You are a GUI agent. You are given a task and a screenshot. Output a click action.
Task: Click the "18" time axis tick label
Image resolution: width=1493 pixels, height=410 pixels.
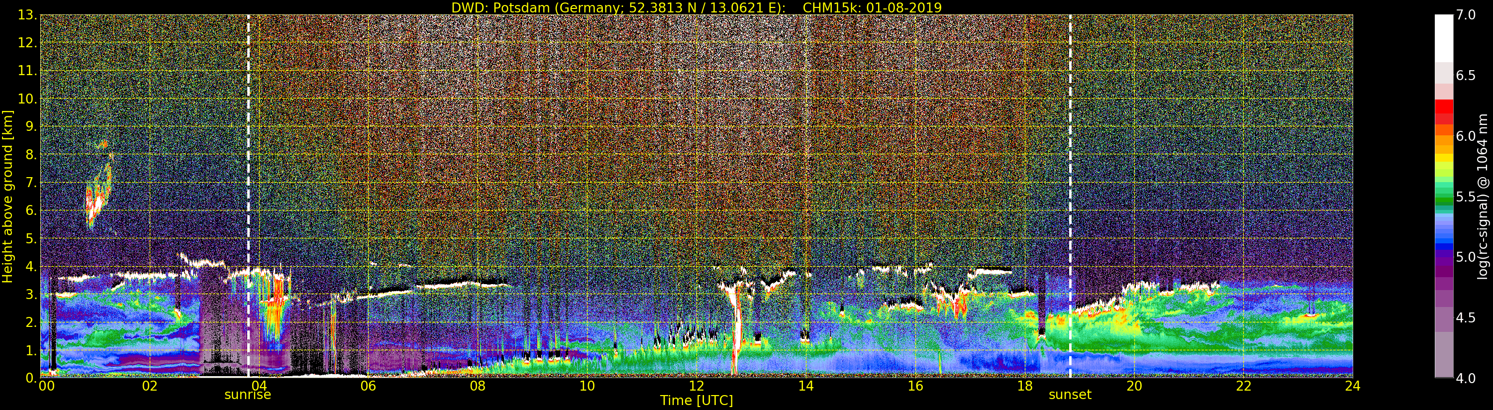[1025, 386]
